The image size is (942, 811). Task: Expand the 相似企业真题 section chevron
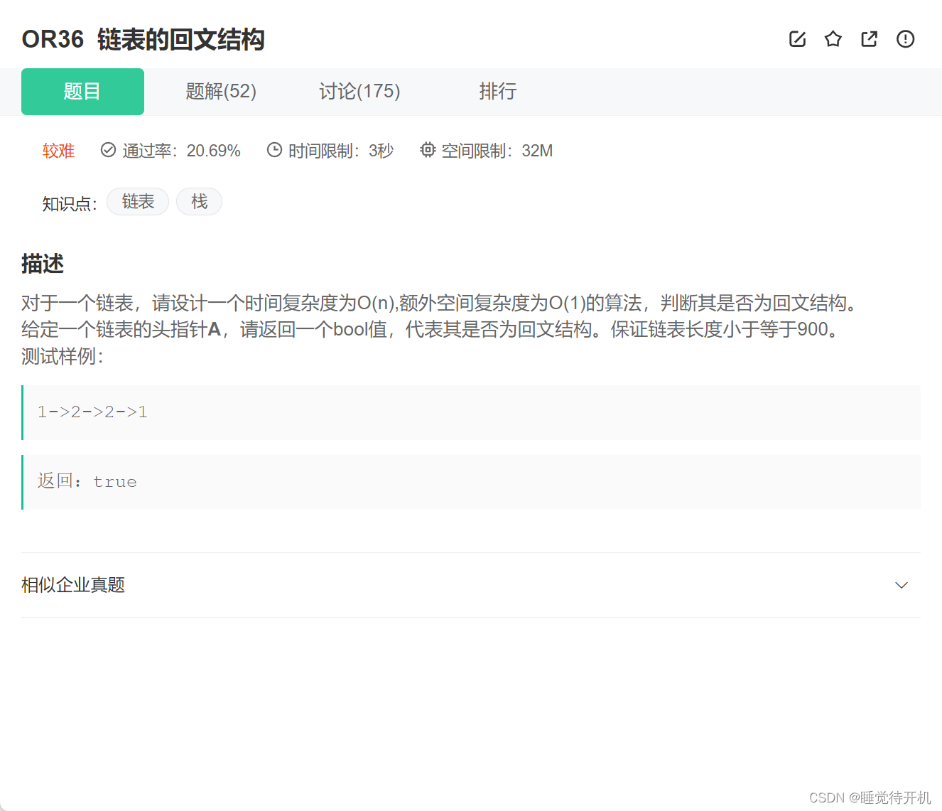902,585
